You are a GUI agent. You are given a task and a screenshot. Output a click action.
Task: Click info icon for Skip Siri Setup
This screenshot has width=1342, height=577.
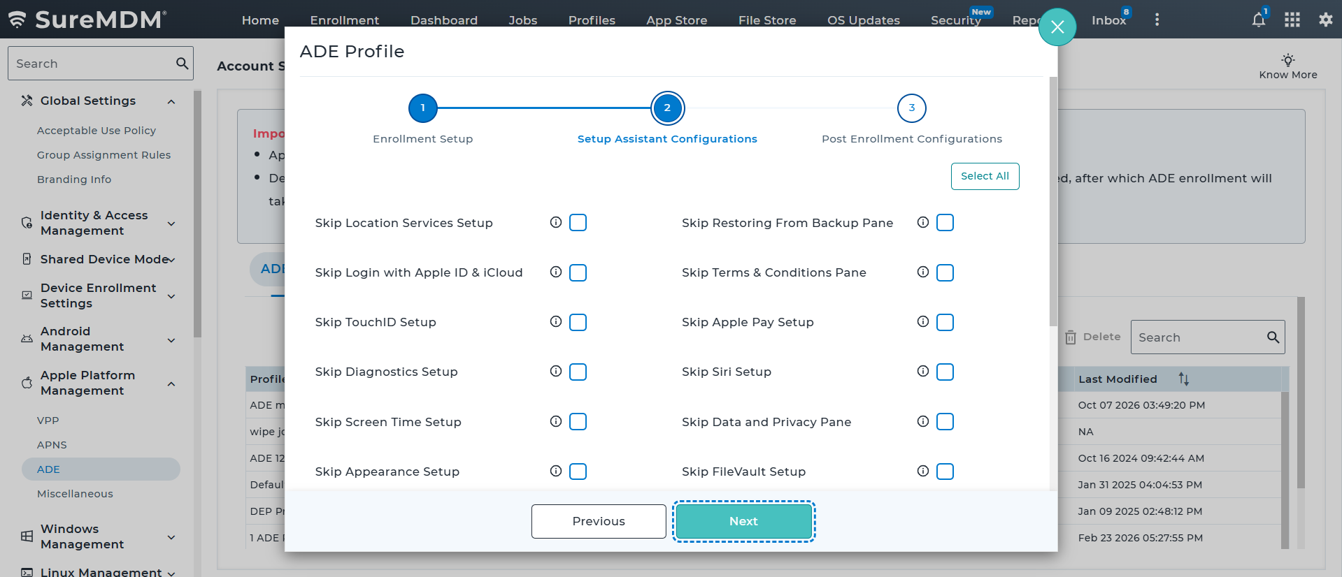click(923, 371)
